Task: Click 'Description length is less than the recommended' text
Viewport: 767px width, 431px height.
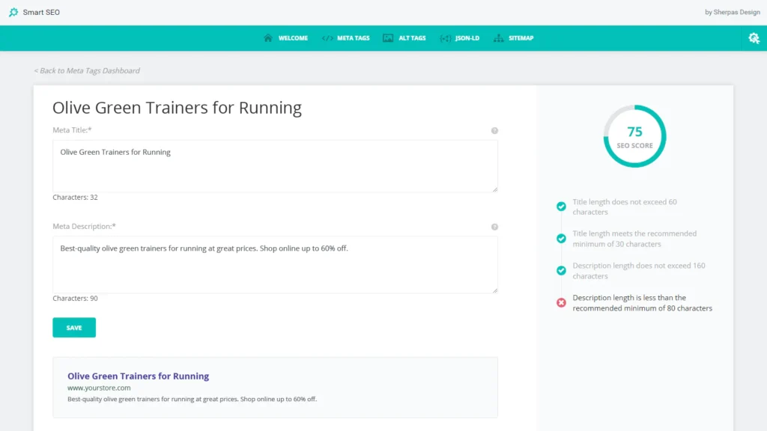Action: pos(642,303)
